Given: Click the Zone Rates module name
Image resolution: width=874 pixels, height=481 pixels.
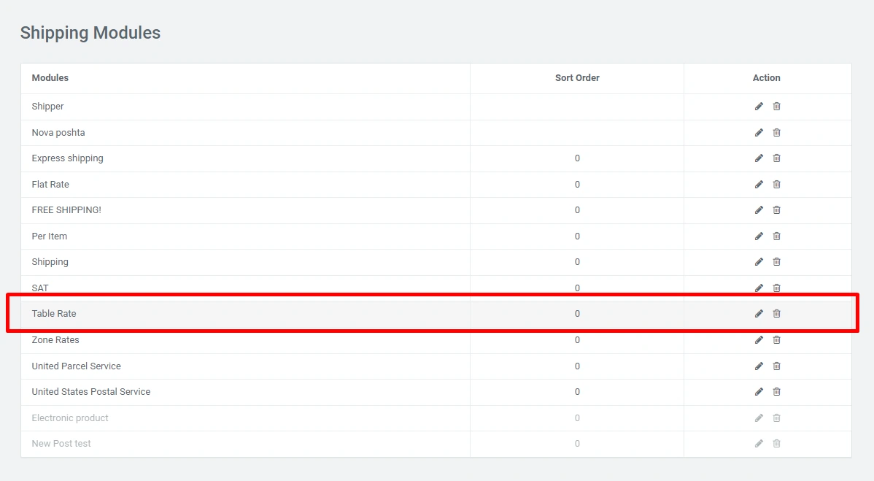Looking at the screenshot, I should 55,340.
